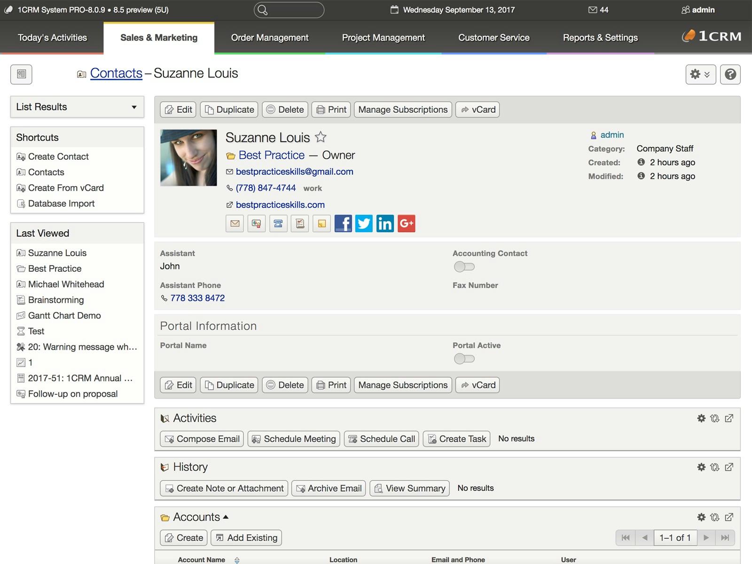This screenshot has height=564, width=752.
Task: Click the Activities panel gear icon
Action: pyautogui.click(x=701, y=418)
